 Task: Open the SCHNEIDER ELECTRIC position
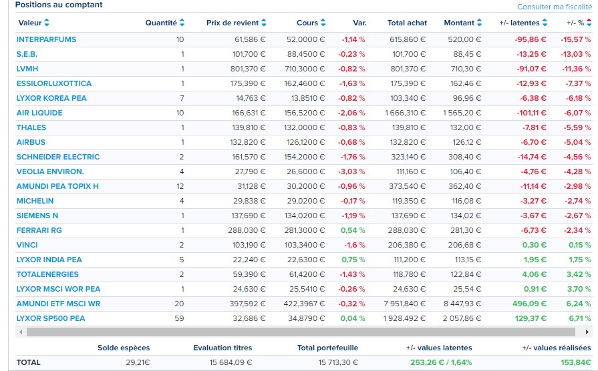pos(57,157)
